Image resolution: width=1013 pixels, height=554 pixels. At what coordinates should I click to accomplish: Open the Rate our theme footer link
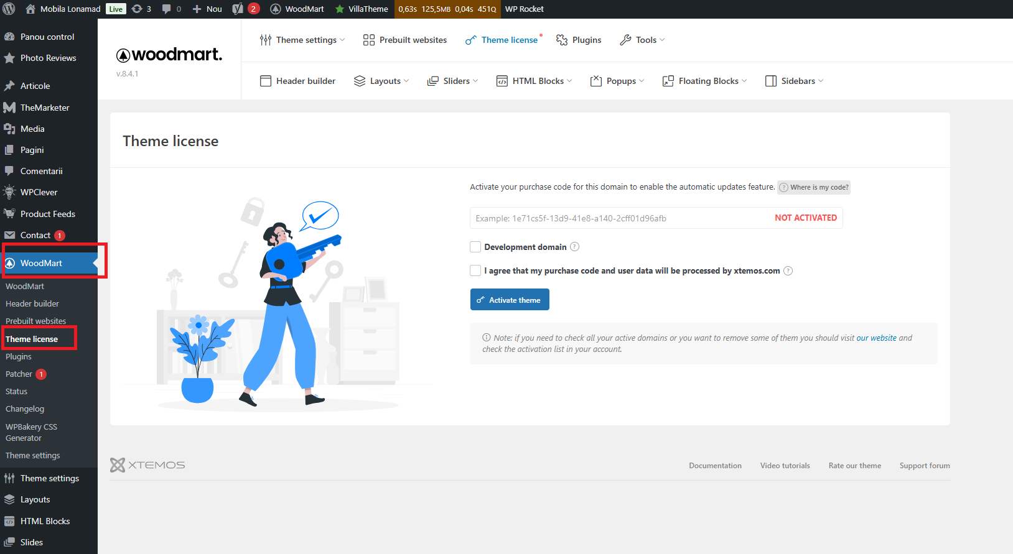[x=855, y=466]
